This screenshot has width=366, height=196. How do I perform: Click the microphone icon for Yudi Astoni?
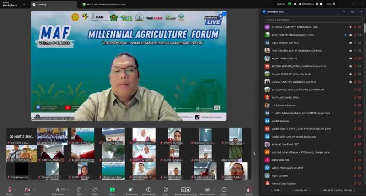click(x=355, y=51)
